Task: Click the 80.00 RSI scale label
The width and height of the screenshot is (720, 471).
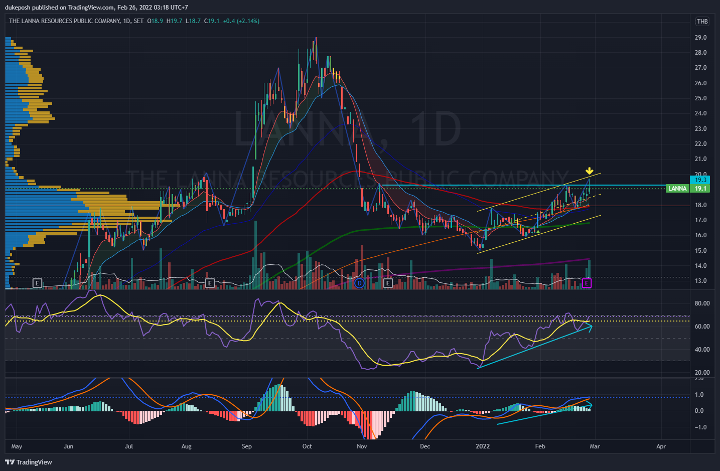Action: click(702, 303)
